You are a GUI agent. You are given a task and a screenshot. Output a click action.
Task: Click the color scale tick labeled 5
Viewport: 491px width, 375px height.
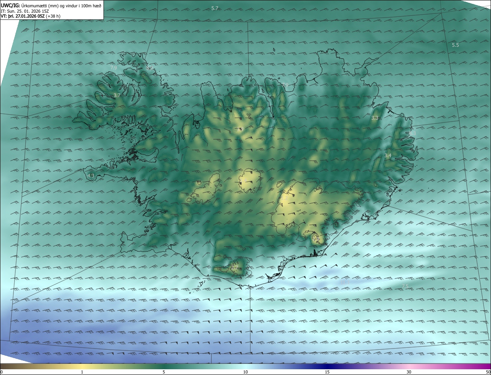tap(164, 372)
